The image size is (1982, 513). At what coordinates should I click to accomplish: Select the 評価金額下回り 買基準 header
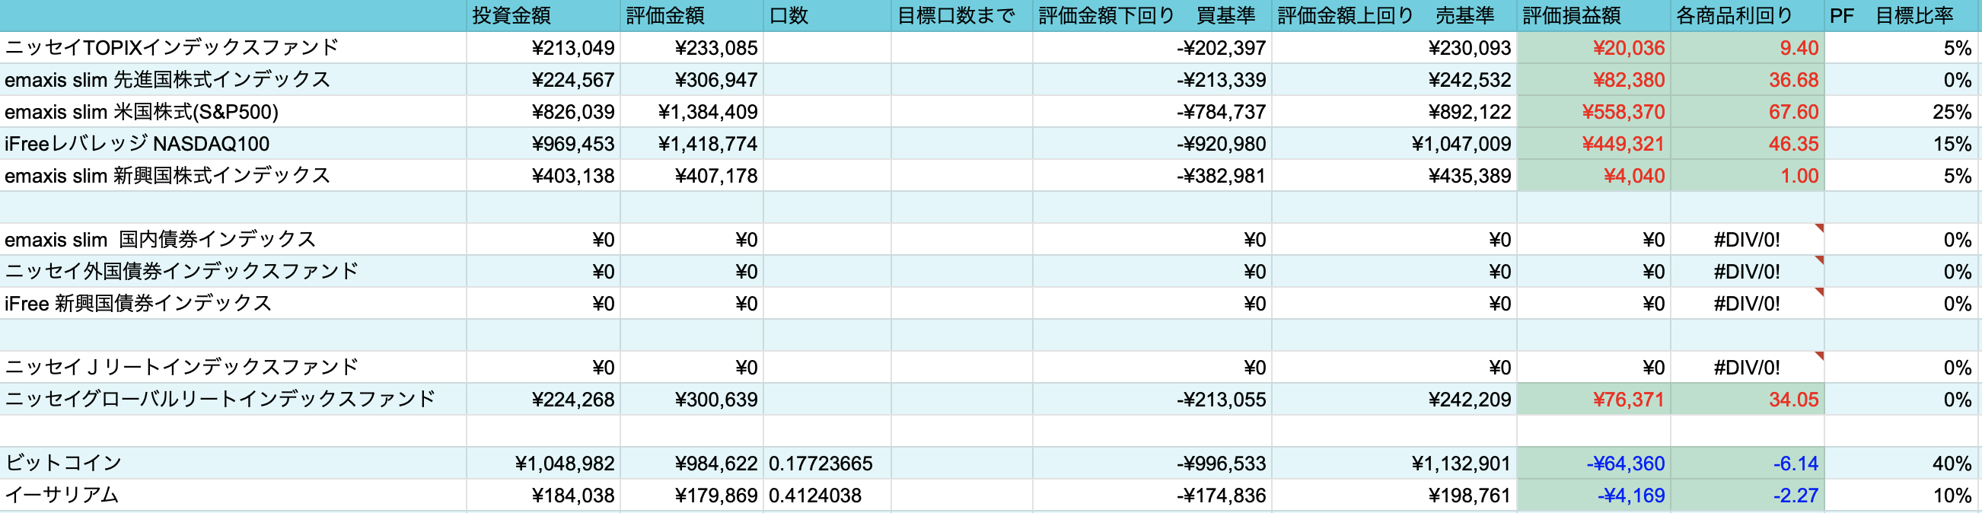coord(1152,15)
